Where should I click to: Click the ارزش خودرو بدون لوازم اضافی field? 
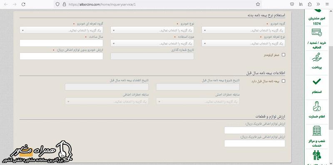pos(61,56)
